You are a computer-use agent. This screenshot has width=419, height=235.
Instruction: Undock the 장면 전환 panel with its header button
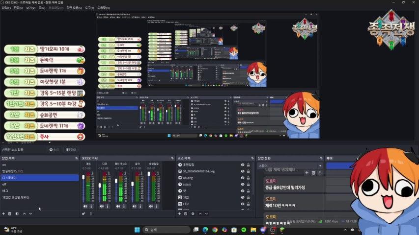click(321, 158)
